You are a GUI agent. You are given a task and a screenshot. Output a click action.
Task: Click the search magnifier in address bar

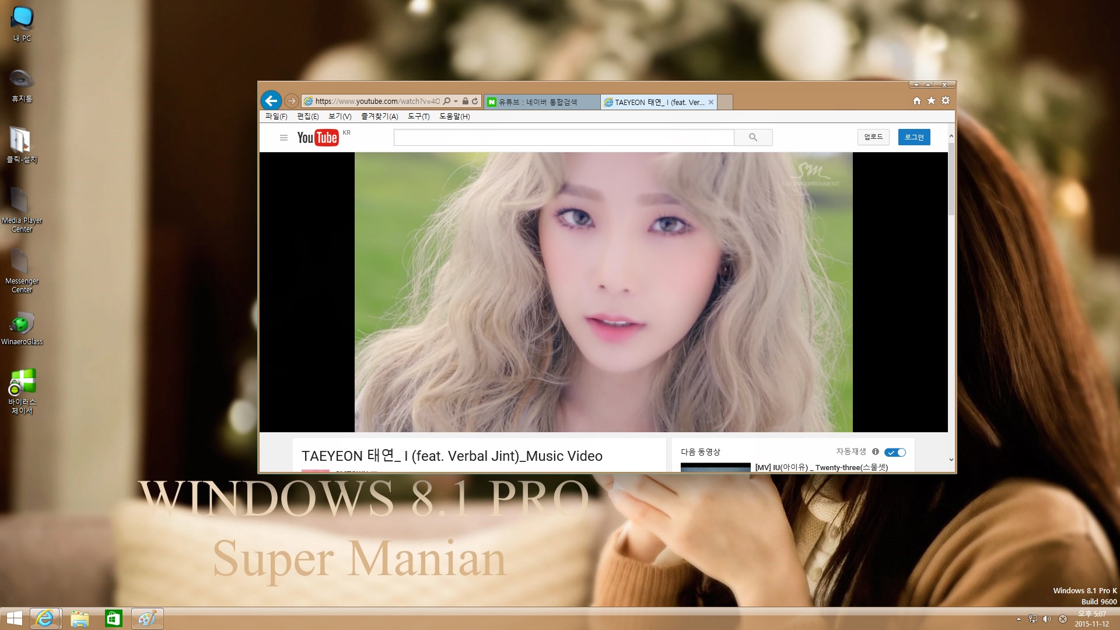447,101
